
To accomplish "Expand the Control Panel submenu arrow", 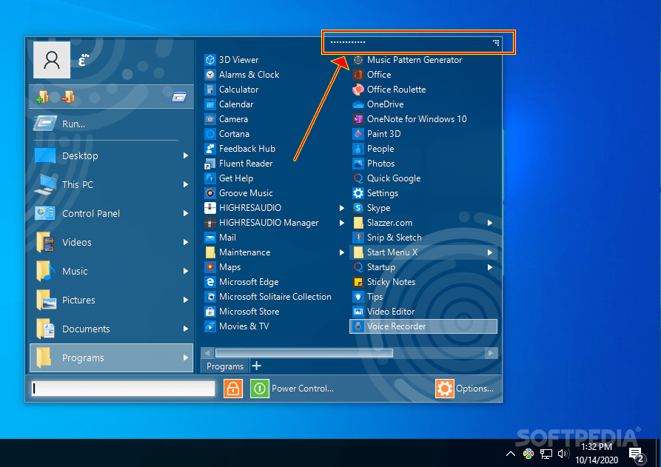I will pos(186,213).
